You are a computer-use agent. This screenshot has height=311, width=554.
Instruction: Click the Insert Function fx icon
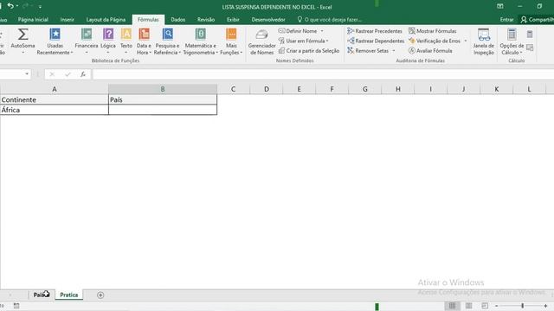coord(83,74)
